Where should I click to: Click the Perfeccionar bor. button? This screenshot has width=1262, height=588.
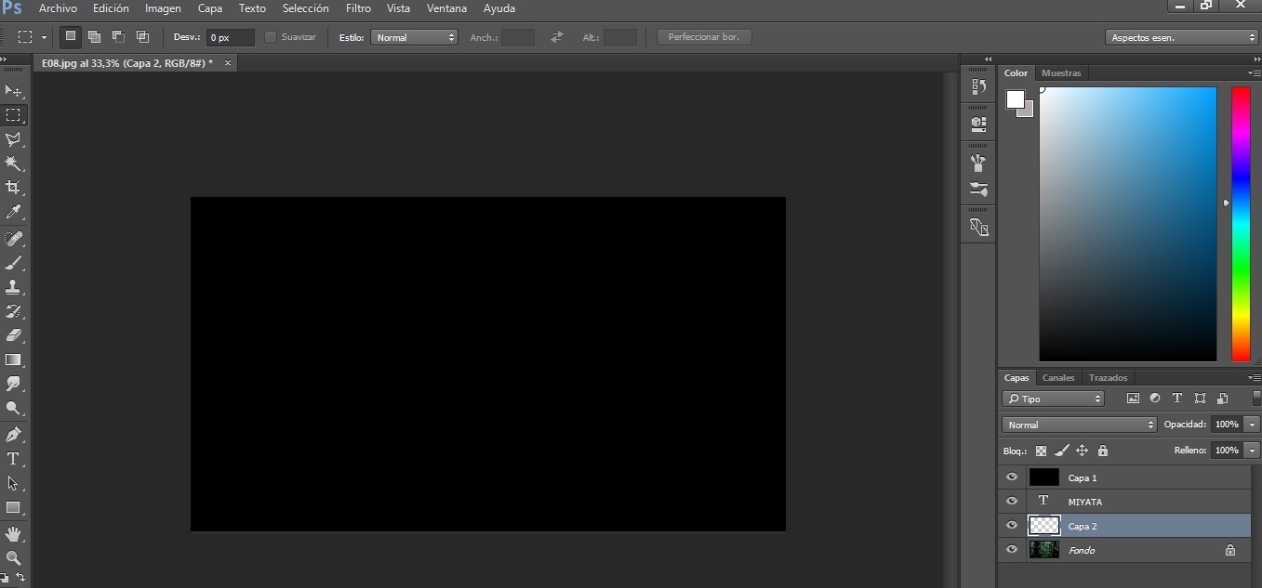704,37
